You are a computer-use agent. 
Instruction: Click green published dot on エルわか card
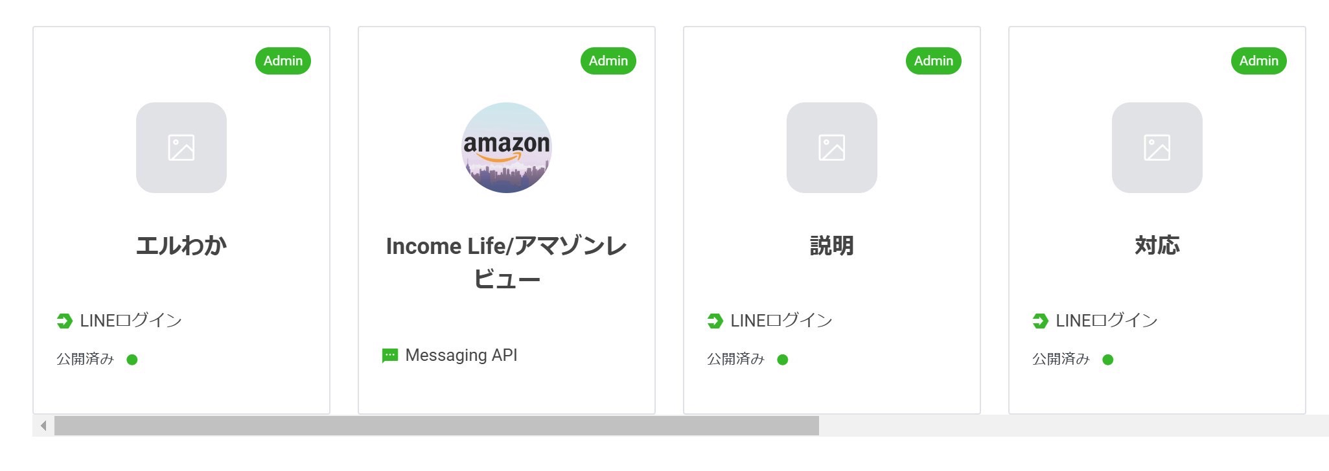click(132, 360)
